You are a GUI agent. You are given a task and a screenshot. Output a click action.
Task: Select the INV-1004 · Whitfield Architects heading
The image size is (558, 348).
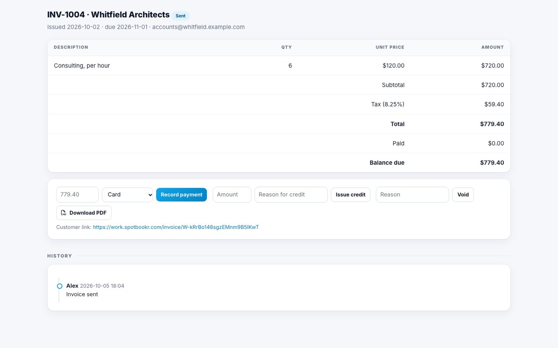(108, 15)
